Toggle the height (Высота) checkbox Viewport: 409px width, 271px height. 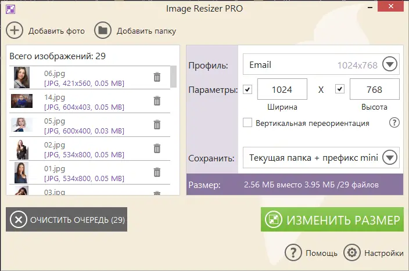click(340, 89)
